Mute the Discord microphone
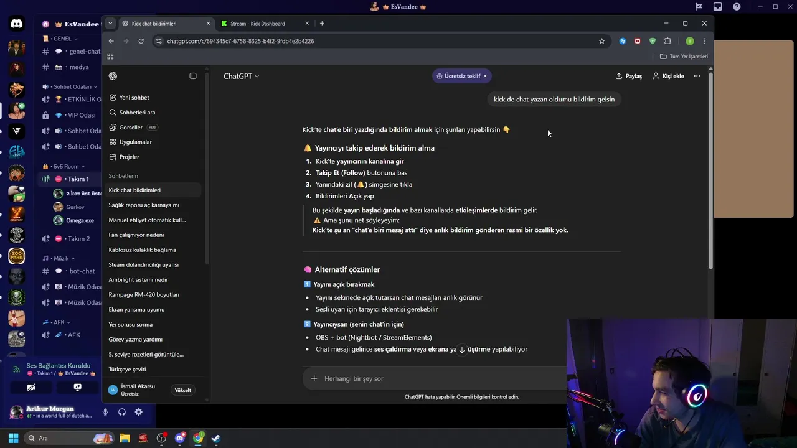The width and height of the screenshot is (797, 448). click(x=105, y=412)
